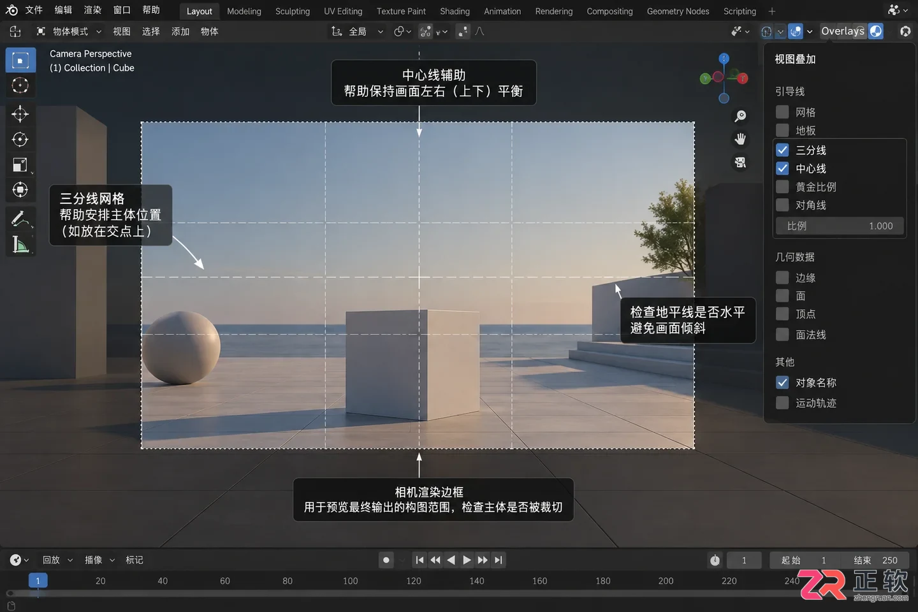
Task: Open the 选择 header menu
Action: coord(151,31)
